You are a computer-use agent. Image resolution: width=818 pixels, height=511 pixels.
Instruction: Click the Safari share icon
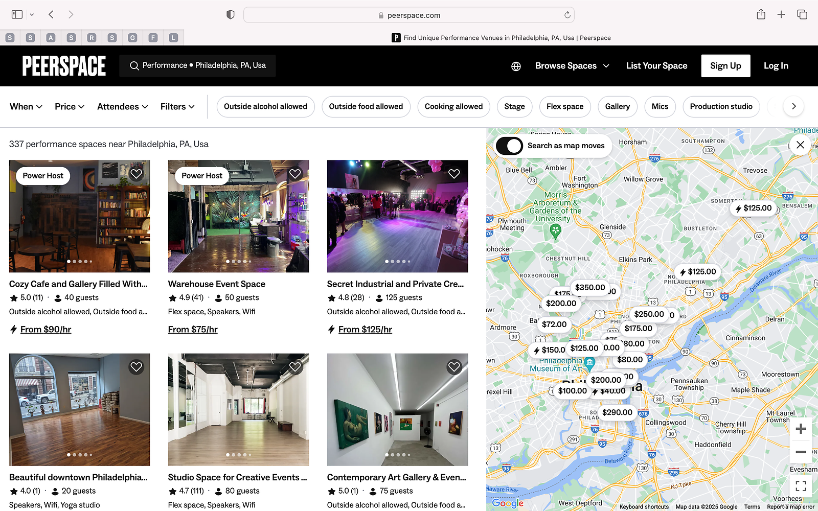[761, 15]
